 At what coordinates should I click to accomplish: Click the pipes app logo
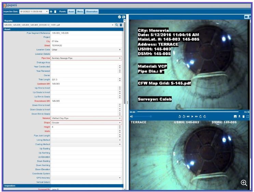tap(10, 5)
